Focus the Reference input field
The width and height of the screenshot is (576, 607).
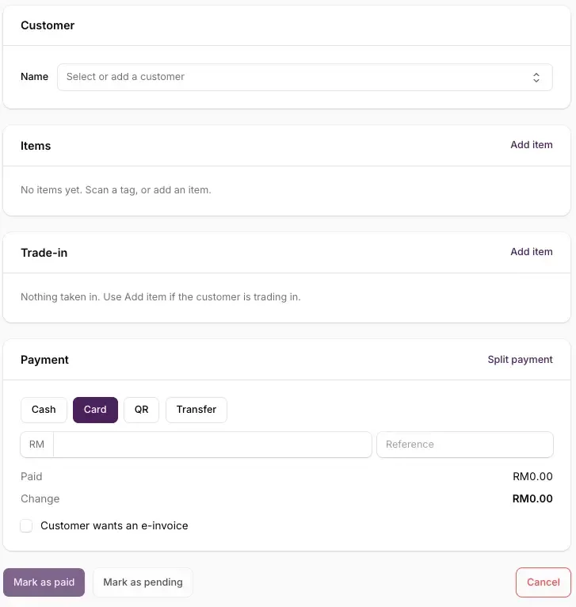[465, 445]
